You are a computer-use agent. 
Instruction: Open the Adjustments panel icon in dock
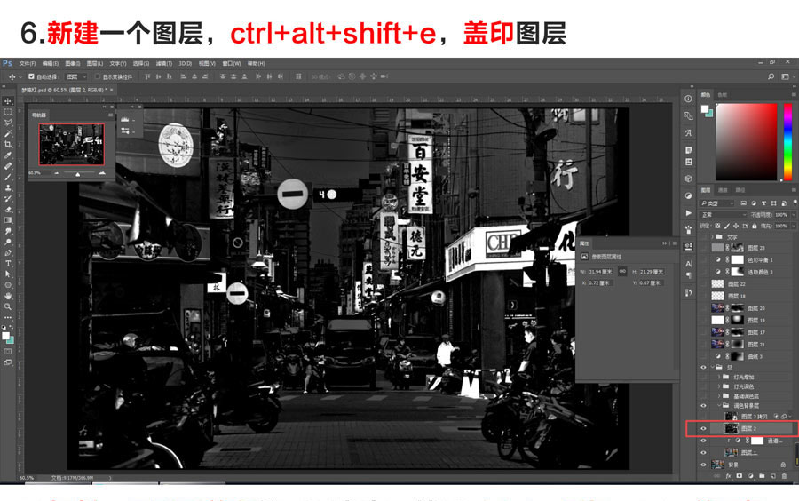(x=688, y=195)
